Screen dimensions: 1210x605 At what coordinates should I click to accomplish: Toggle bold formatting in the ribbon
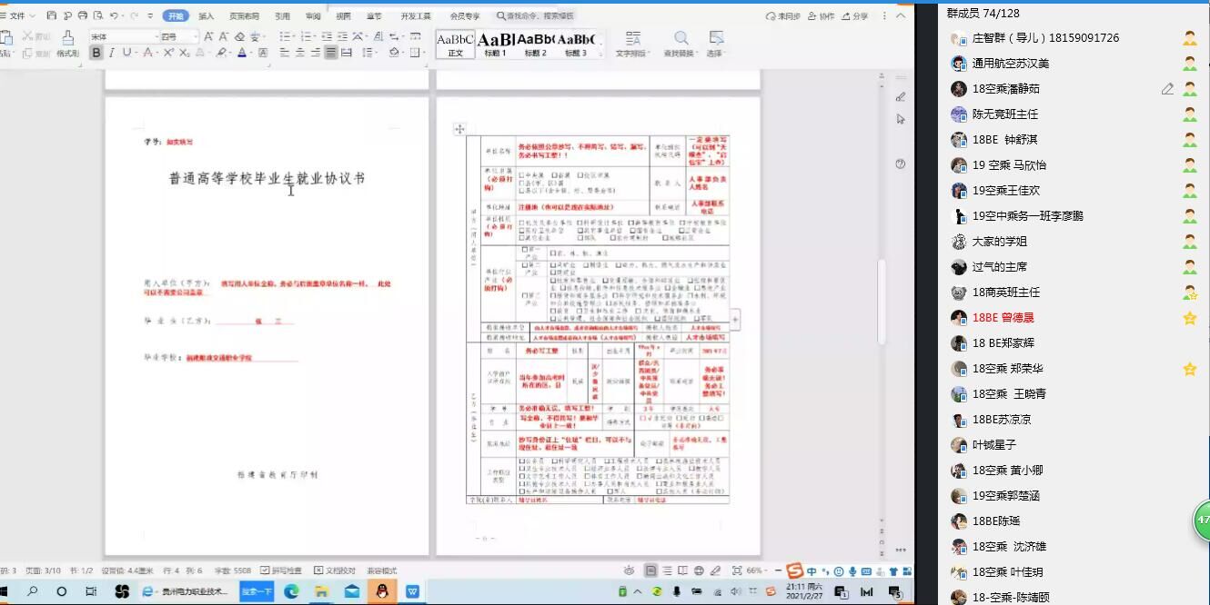[96, 54]
